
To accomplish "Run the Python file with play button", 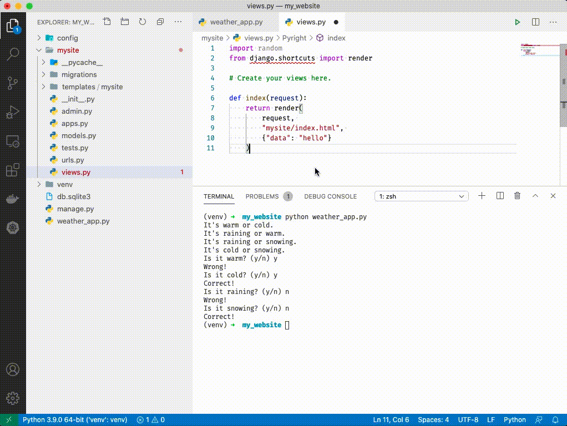I will (x=517, y=22).
